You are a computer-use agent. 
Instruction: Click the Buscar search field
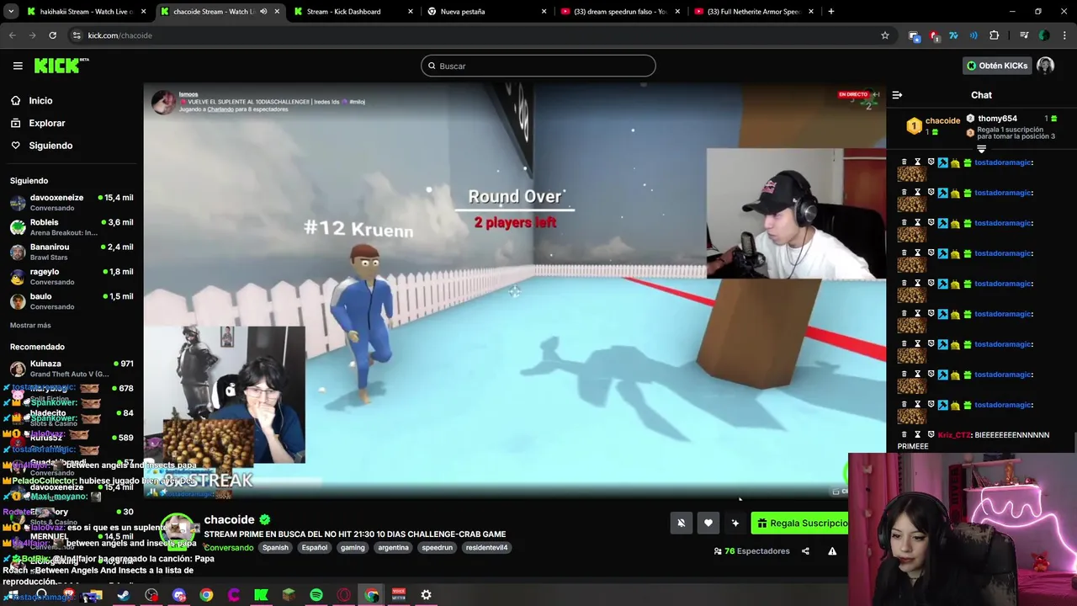538,66
